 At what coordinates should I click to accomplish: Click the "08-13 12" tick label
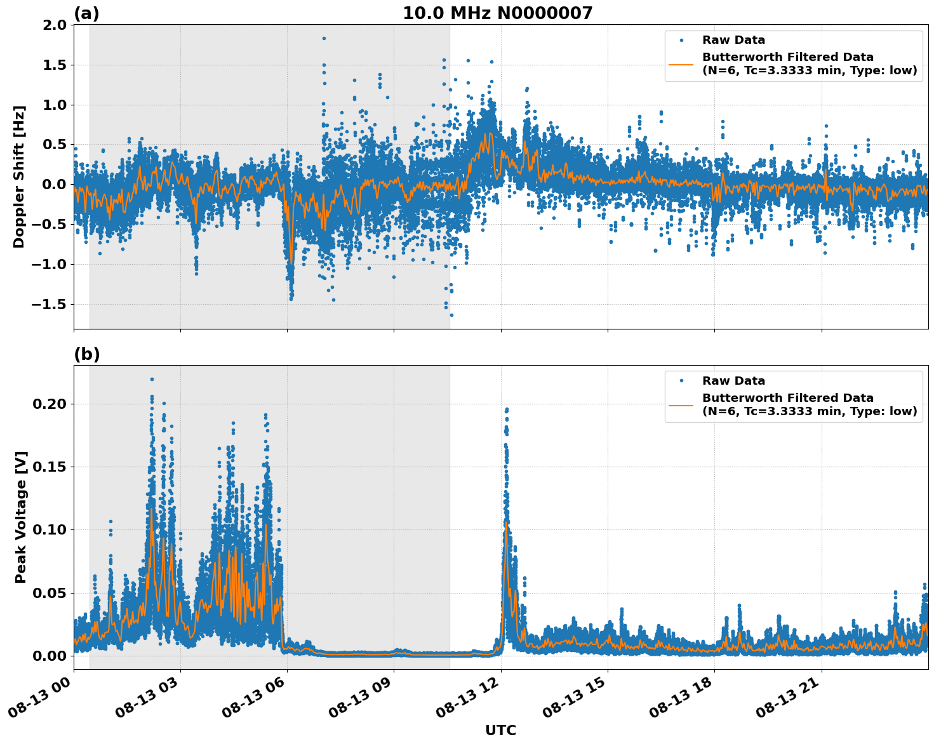467,694
